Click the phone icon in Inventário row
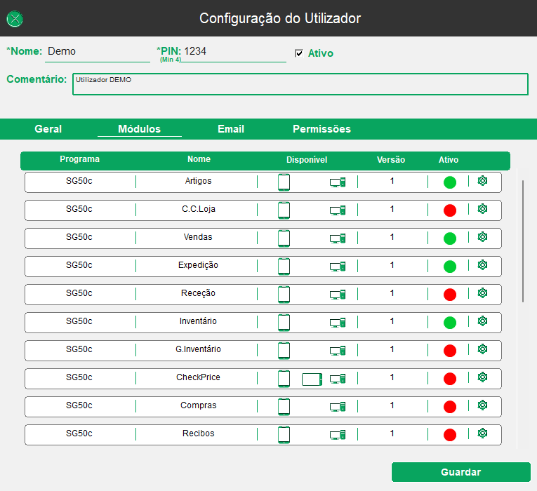 [284, 323]
